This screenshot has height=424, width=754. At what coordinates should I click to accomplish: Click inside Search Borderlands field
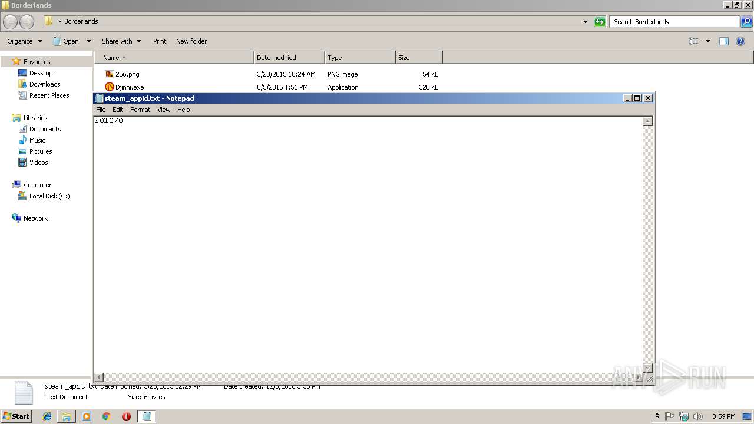point(674,22)
